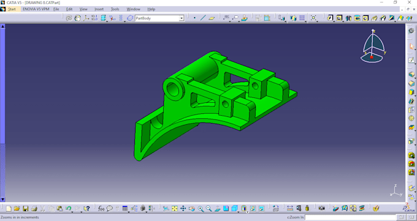Click the What's This help icon
The width and height of the screenshot is (417, 221).
86,209
